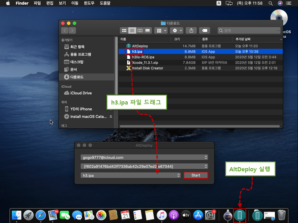Viewport: 298px width, 223px height.
Task: Open App Store from the Dock
Action: 198,215
